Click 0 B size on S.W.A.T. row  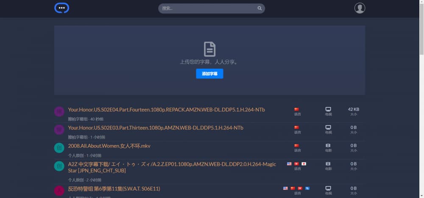pyautogui.click(x=354, y=188)
